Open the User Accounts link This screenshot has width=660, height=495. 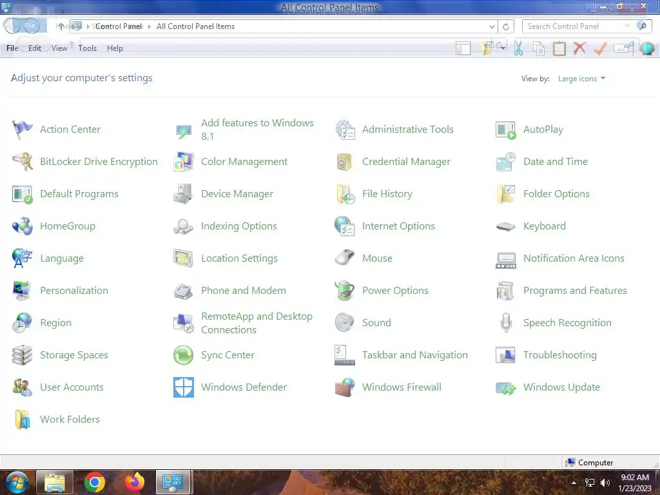[x=72, y=387]
